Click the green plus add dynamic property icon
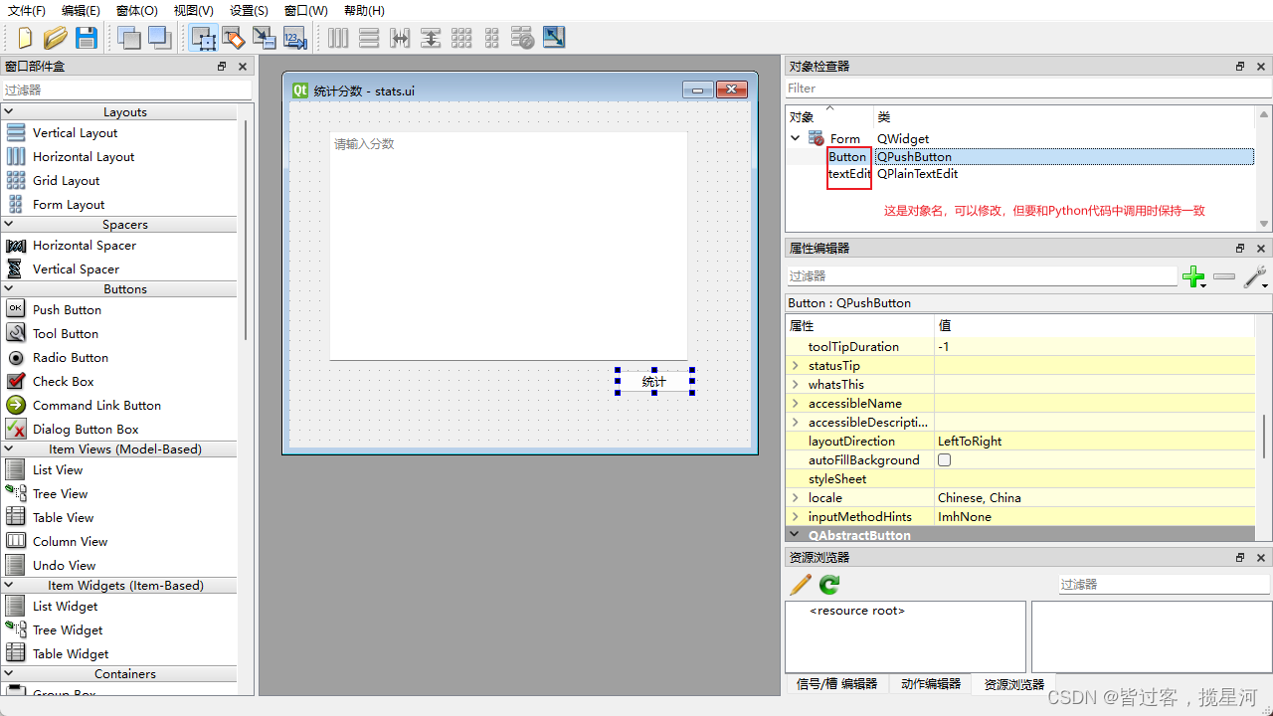 [x=1193, y=276]
